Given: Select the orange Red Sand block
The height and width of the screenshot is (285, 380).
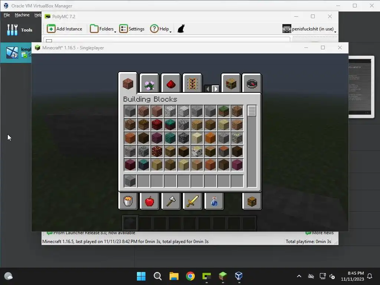Looking at the screenshot, I should coord(210,138).
